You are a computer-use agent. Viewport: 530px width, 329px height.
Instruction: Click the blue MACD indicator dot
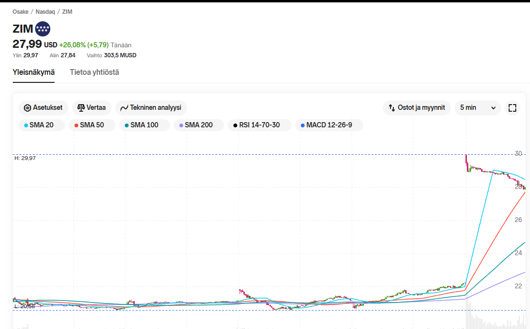coord(302,125)
